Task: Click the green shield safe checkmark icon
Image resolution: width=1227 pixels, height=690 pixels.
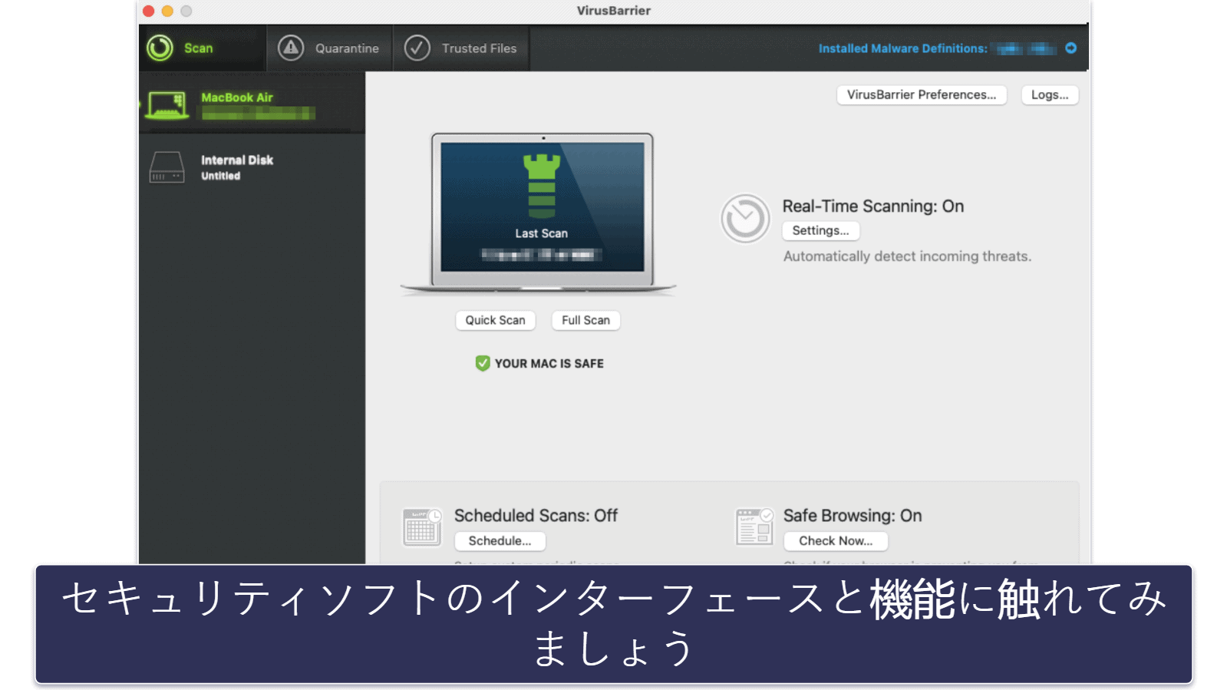Action: point(483,363)
